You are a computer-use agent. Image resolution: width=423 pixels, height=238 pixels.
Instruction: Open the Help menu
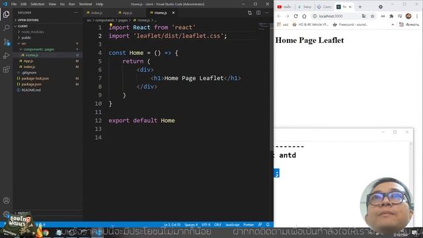point(100,4)
